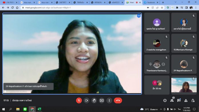Open taskbar search magnifier

click(x=11, y=109)
